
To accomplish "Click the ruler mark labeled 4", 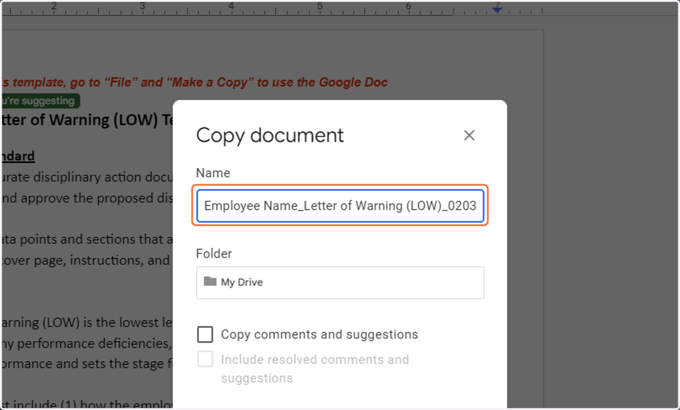I will tap(231, 6).
